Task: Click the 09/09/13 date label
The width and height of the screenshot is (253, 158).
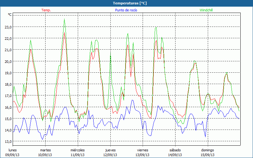Action: pyautogui.click(x=13, y=155)
